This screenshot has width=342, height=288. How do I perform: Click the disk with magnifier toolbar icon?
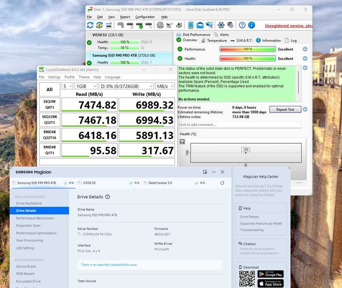point(149,25)
